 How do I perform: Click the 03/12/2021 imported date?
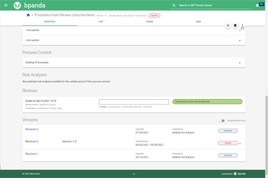(x=142, y=157)
